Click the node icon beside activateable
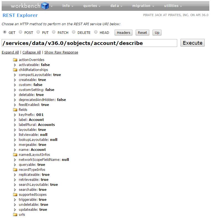 [x=15, y=65]
